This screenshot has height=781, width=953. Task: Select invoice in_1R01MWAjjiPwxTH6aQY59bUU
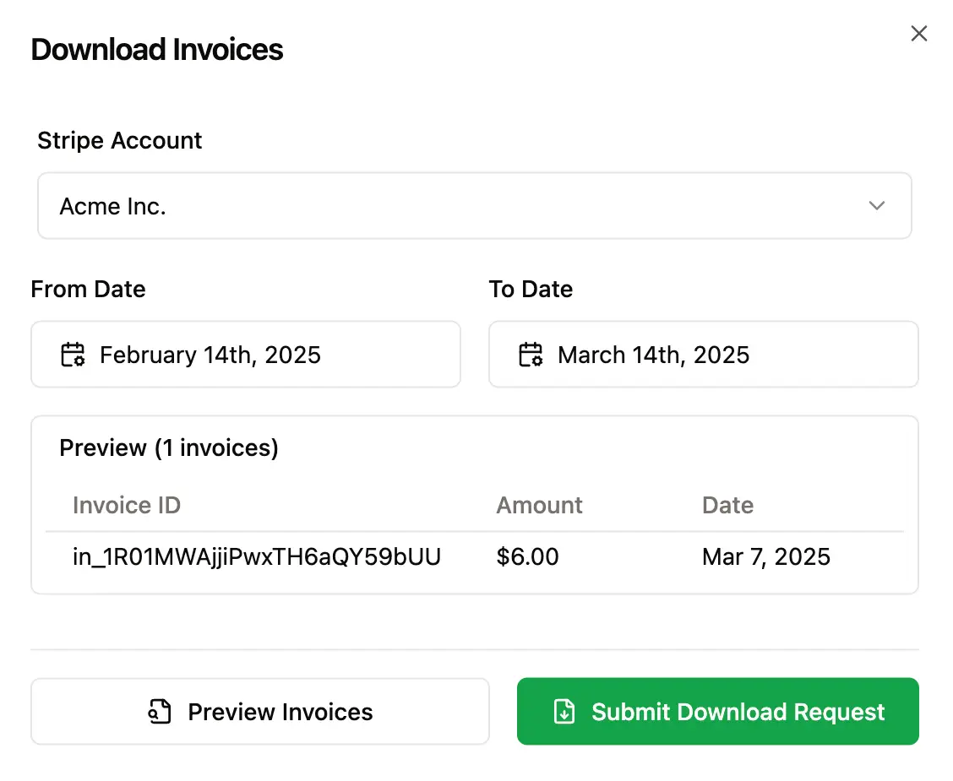pos(256,556)
